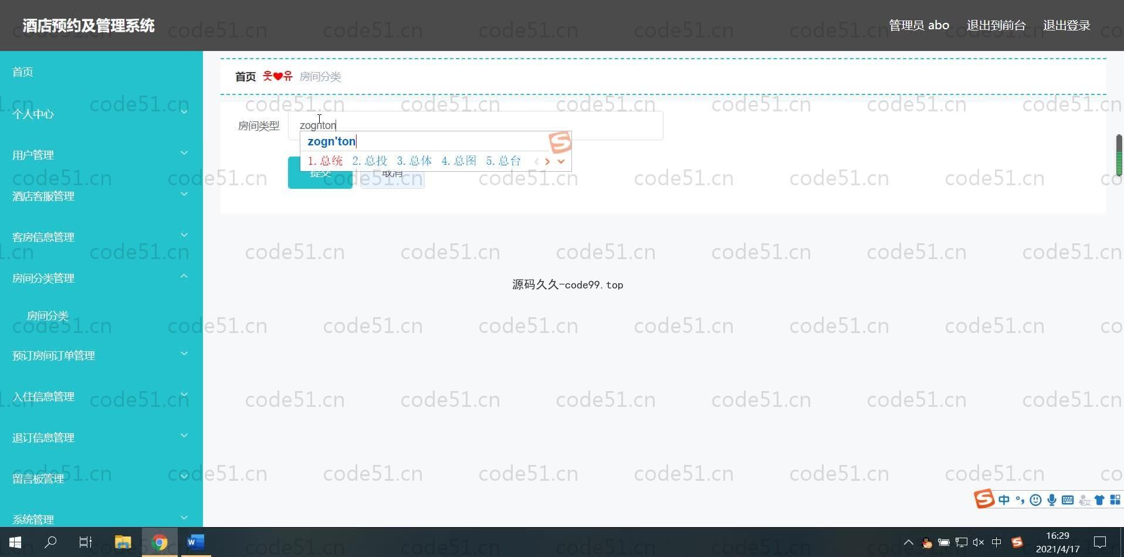
Task: Open the Windows Start menu
Action: [16, 542]
